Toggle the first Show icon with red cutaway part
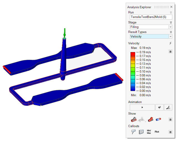The width and height of the screenshot is (178, 141). 134,119
